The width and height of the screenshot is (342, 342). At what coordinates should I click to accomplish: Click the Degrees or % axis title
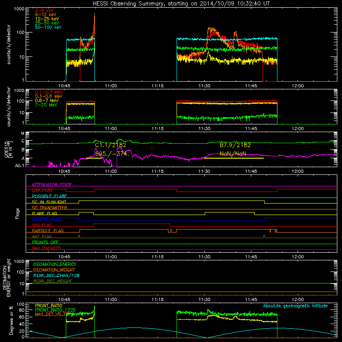pos(11,320)
